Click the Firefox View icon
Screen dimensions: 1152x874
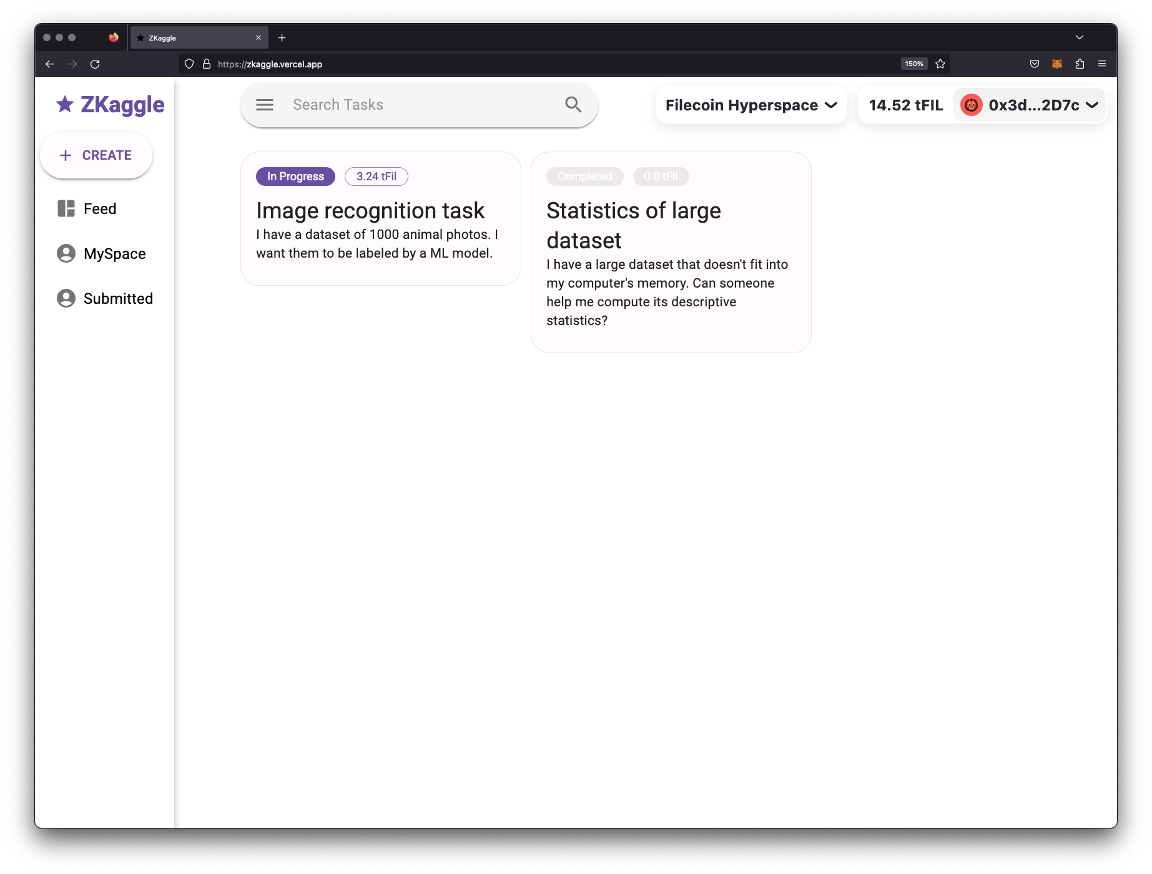(x=113, y=37)
